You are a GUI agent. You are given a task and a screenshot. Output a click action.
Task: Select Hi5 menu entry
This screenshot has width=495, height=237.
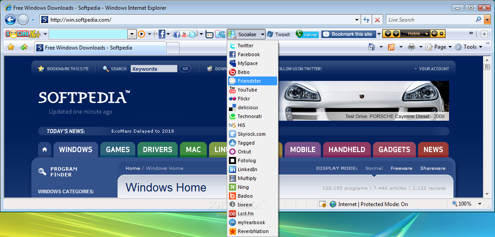coord(252,125)
